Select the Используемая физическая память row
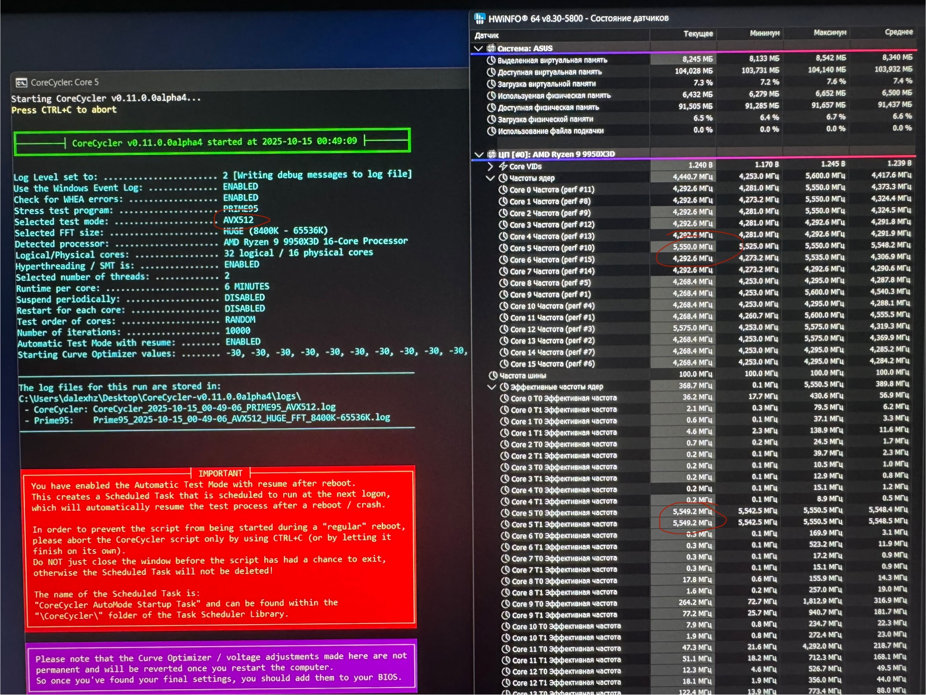Viewport: 926px width, 695px height. click(554, 96)
